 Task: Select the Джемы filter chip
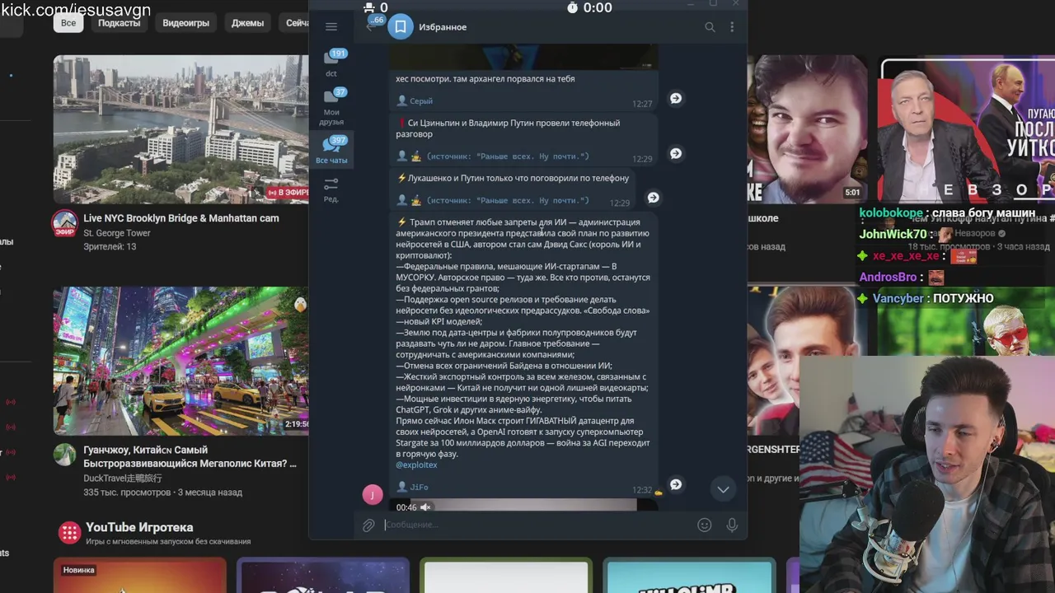(x=247, y=23)
